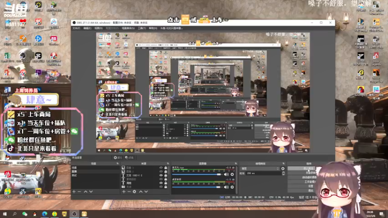The image size is (388, 218).
Task: Toggle visibility eye of the second 图像 source
Action: (161, 171)
